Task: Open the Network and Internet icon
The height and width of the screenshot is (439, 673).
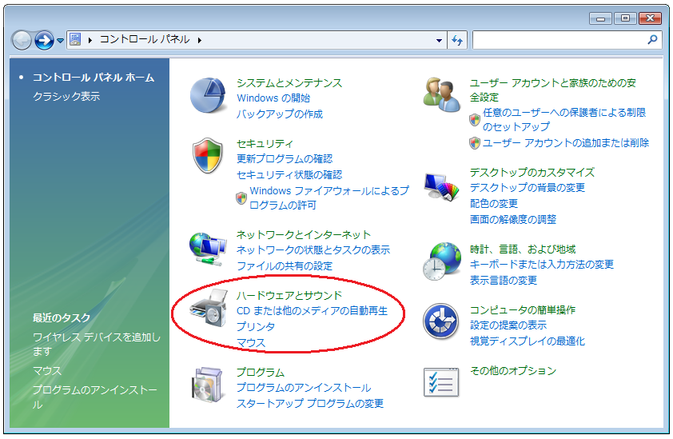Action: [x=209, y=249]
